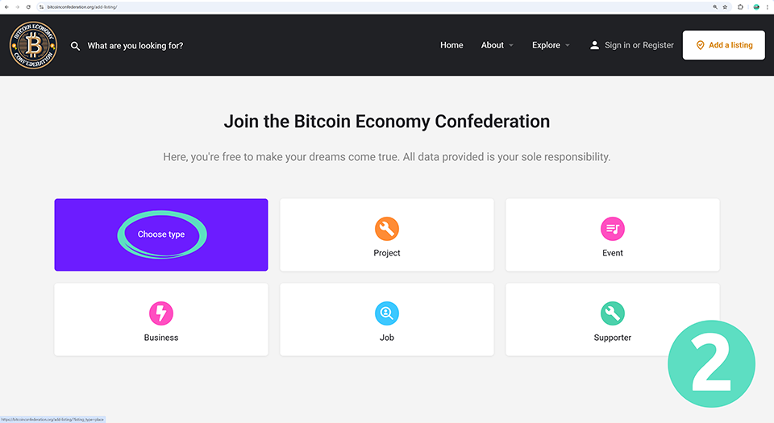Select the Supporter wrench icon
This screenshot has width=774, height=423.
tap(613, 313)
